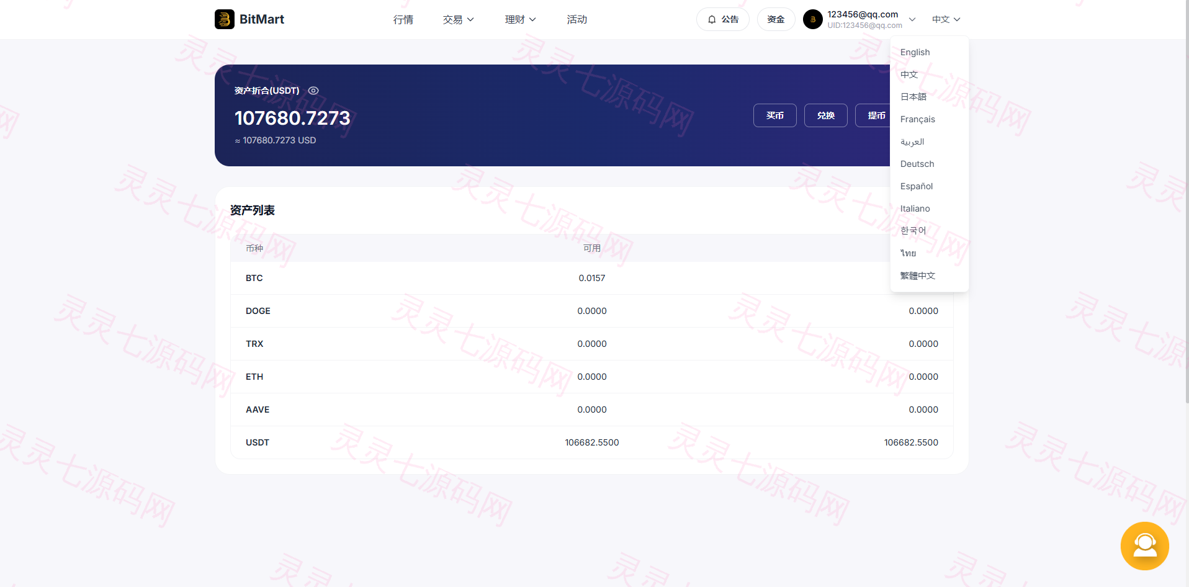
Task: Collapse the 中文 language selector
Action: pos(946,20)
